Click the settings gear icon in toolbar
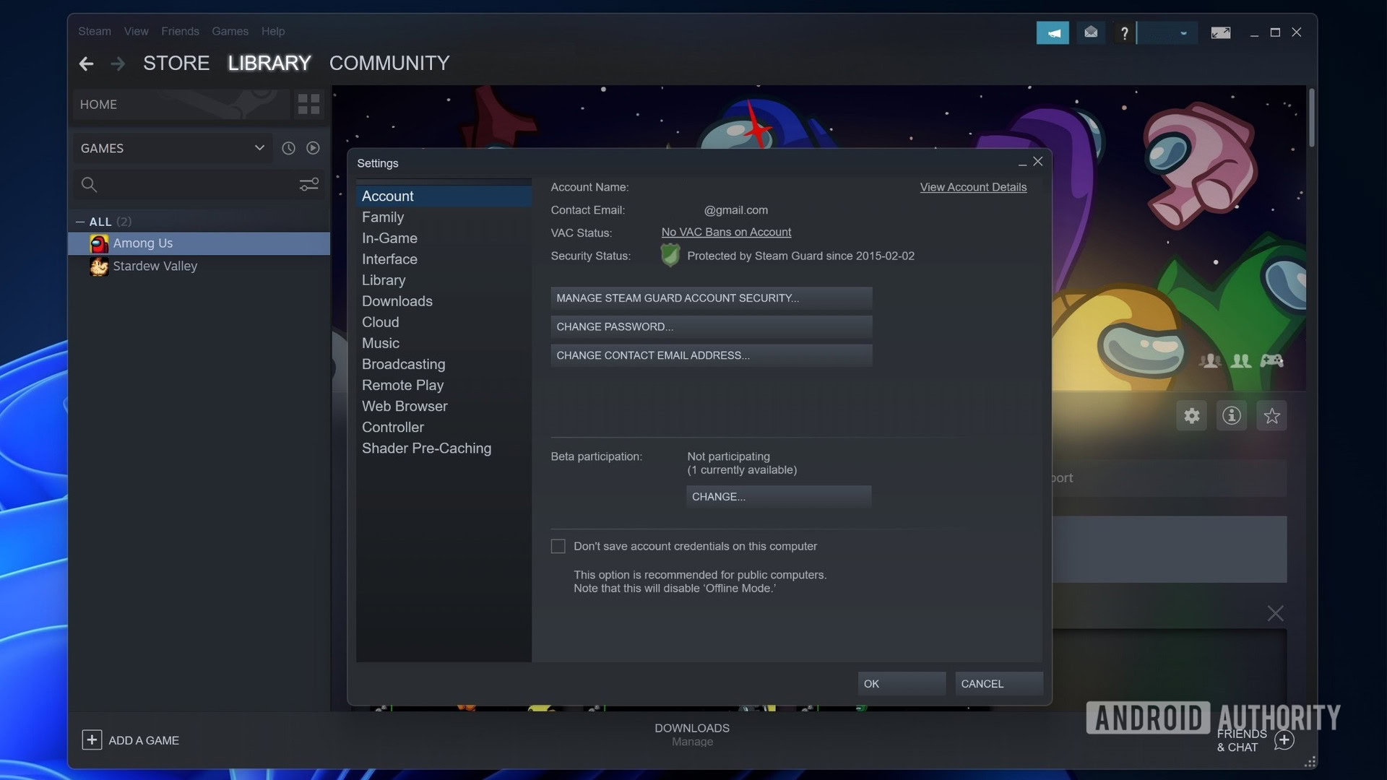 (x=1192, y=415)
